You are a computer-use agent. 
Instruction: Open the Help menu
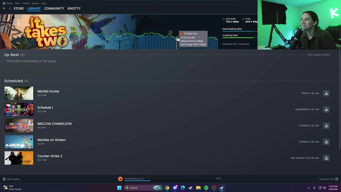click(43, 3)
